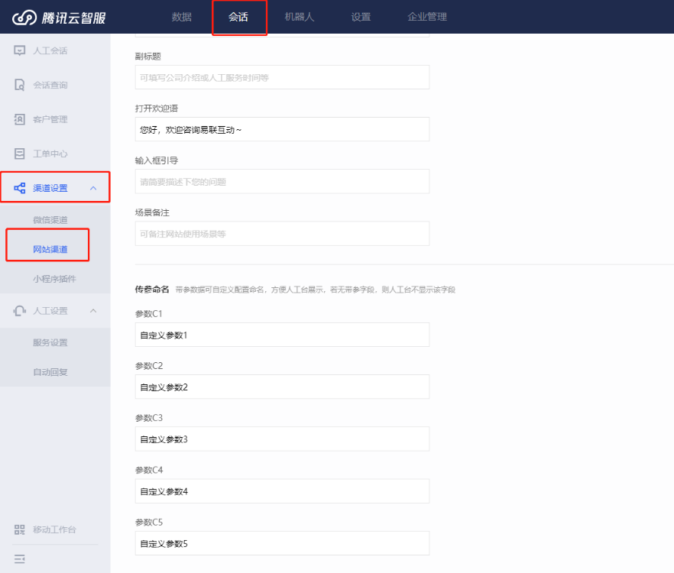Click the 移动工作台 QR code icon
This screenshot has height=573, width=674.
20,529
